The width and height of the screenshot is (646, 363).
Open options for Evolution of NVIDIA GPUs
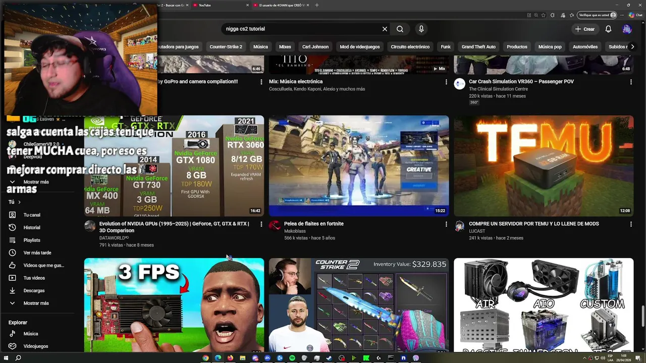coord(261,224)
